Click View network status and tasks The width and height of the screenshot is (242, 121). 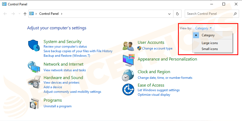(65, 70)
